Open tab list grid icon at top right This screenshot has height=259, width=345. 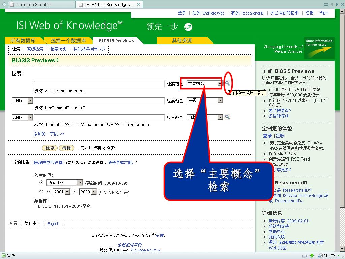[326, 4]
